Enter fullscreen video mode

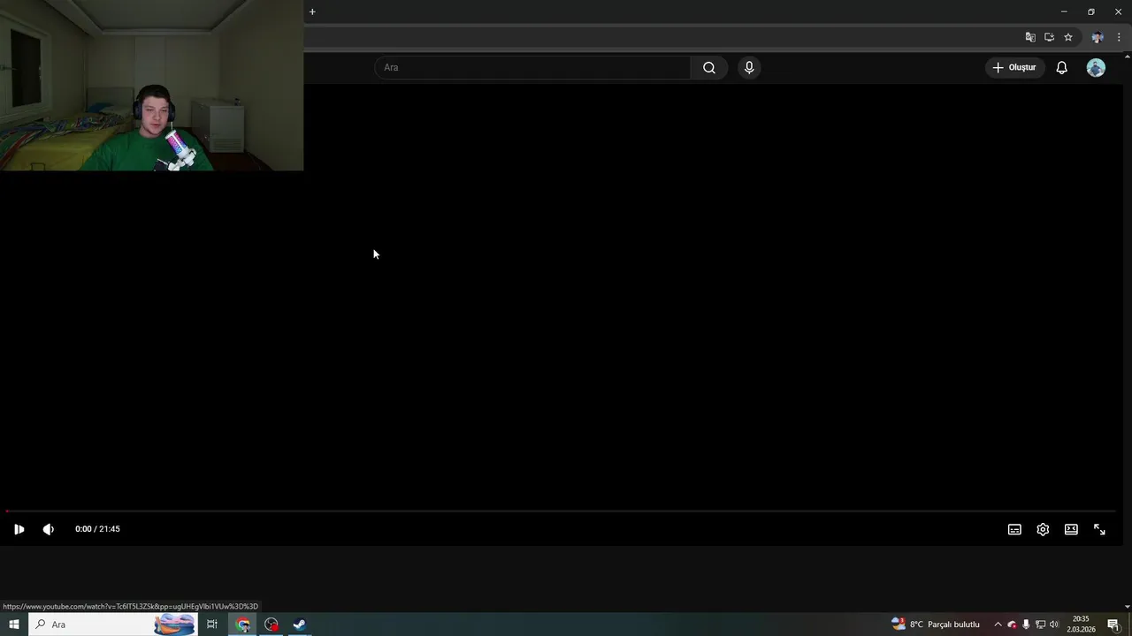1099,529
